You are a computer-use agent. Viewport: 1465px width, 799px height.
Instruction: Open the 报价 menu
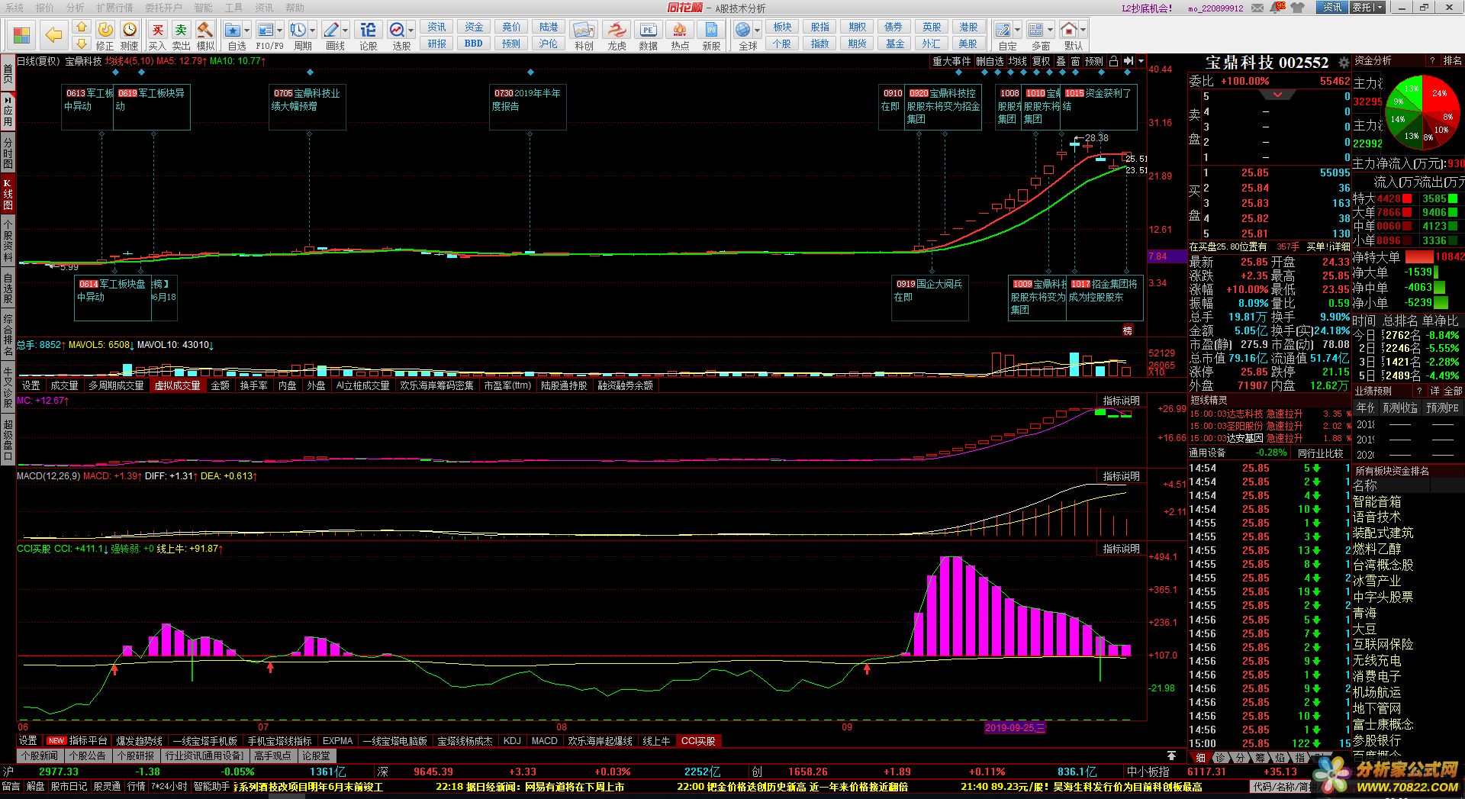click(45, 8)
